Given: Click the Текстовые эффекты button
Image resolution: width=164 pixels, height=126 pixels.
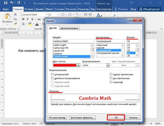Looking at the screenshot, I should (x=82, y=118).
